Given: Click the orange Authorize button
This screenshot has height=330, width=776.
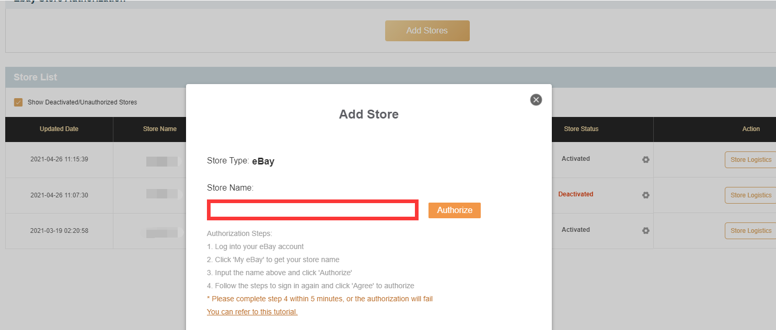Looking at the screenshot, I should [x=454, y=210].
